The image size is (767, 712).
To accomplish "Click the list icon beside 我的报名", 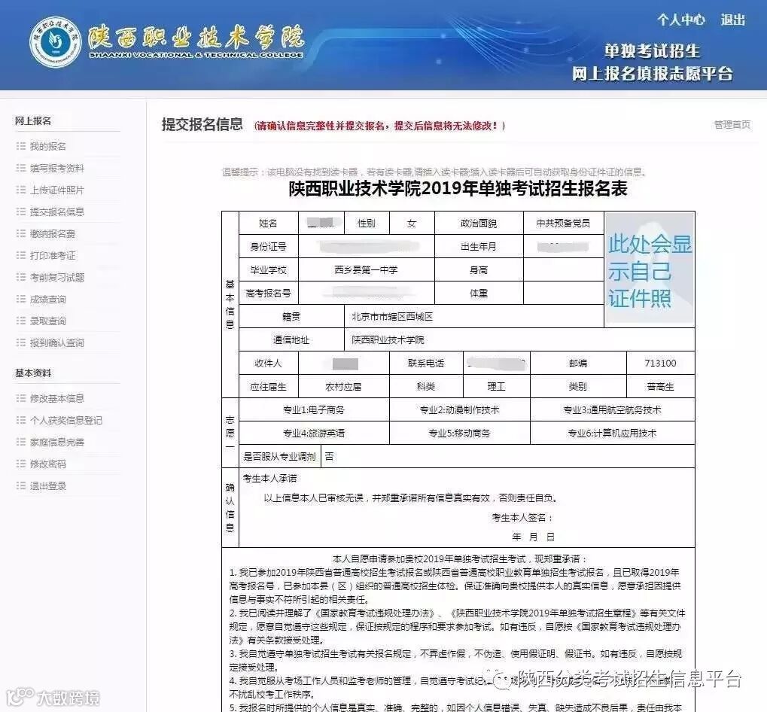I will coord(20,146).
